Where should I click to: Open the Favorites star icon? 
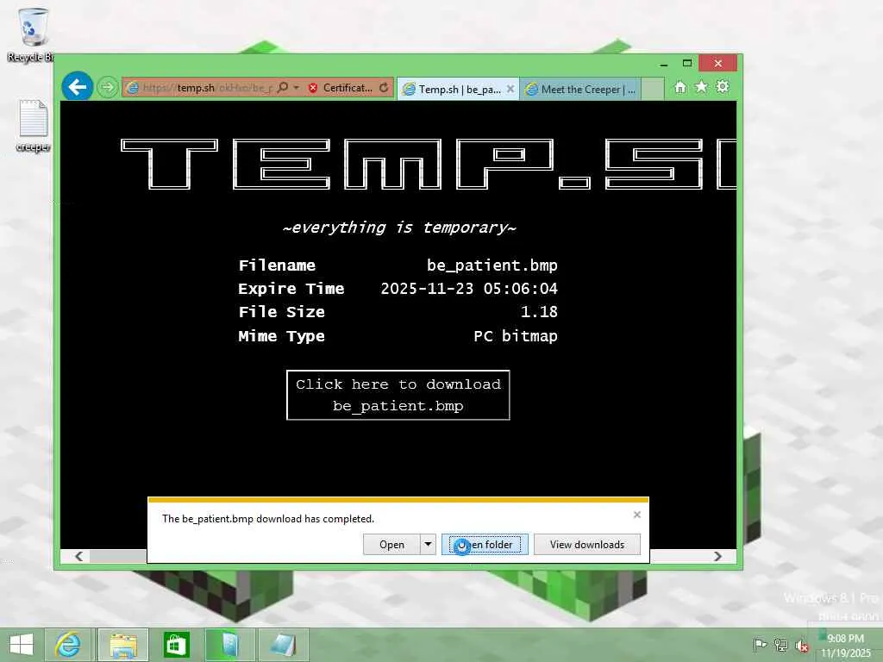coord(701,87)
